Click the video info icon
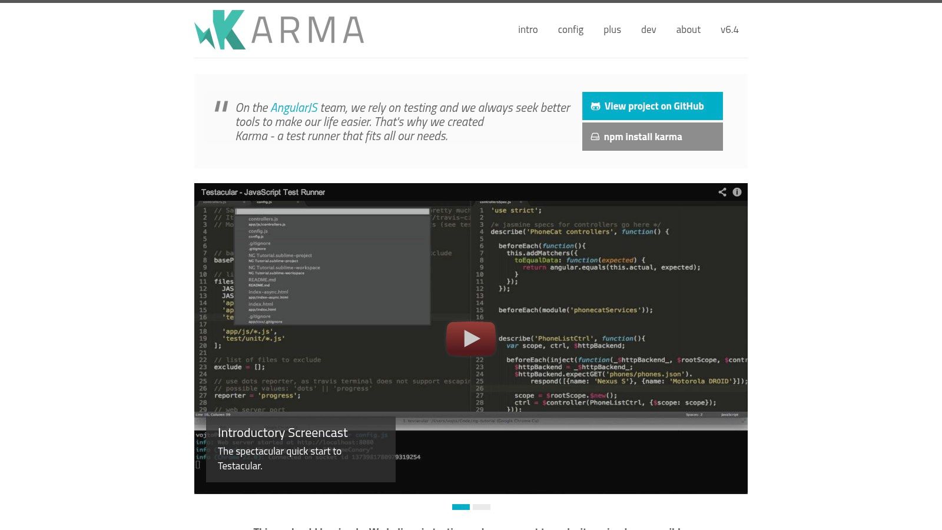 [737, 192]
